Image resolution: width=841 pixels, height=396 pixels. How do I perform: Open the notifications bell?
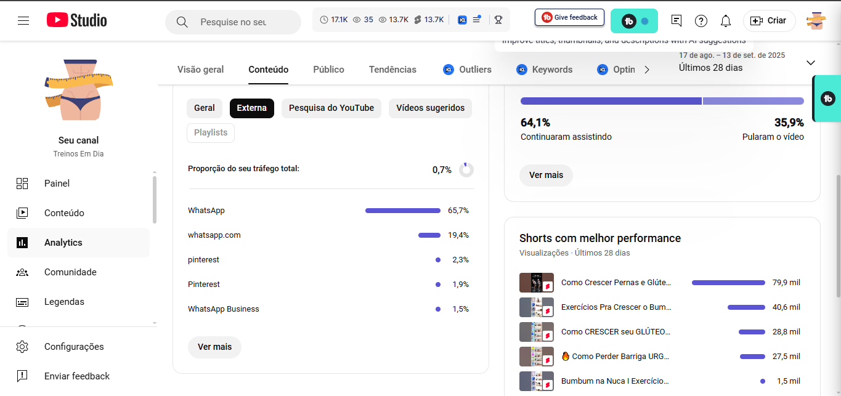pyautogui.click(x=726, y=21)
